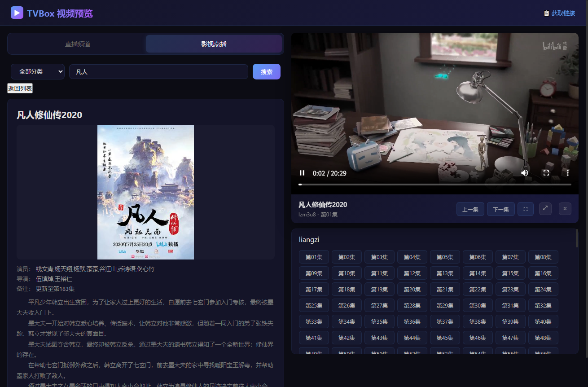Click the episode list scrollbar
The image size is (588, 387).
click(x=577, y=238)
